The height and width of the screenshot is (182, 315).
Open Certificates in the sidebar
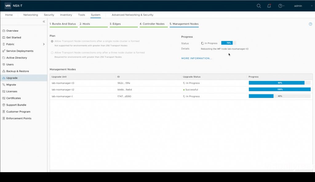pos(14,98)
